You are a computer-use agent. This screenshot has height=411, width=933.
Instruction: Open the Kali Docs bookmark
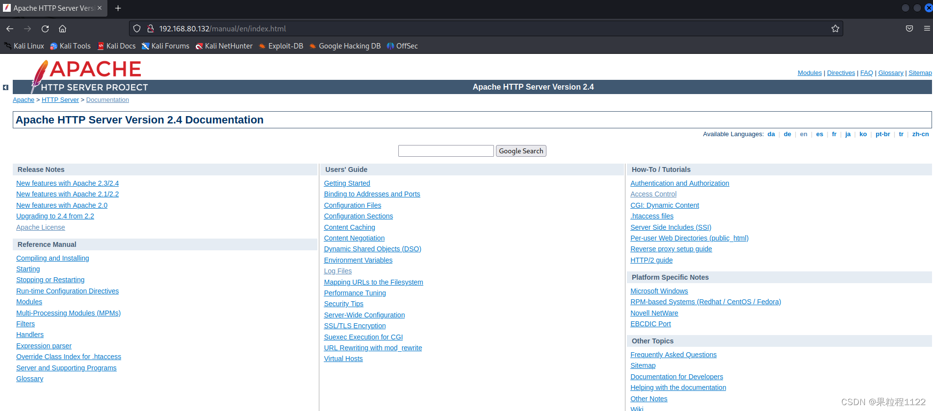point(116,46)
